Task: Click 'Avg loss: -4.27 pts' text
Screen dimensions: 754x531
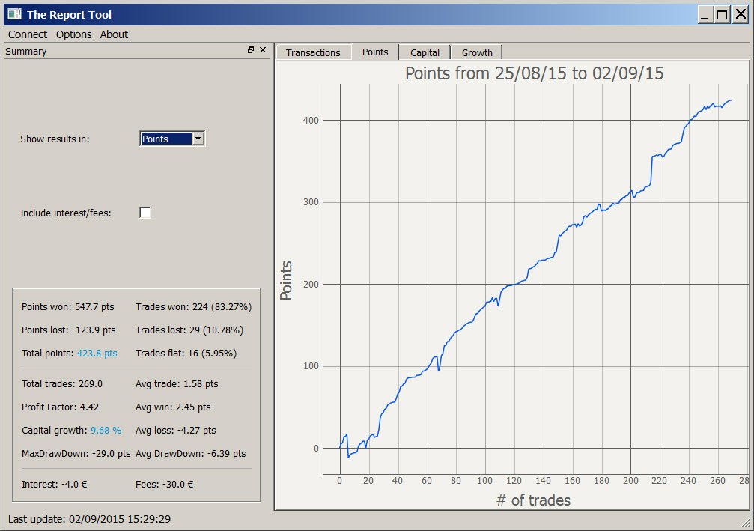Action: point(175,430)
